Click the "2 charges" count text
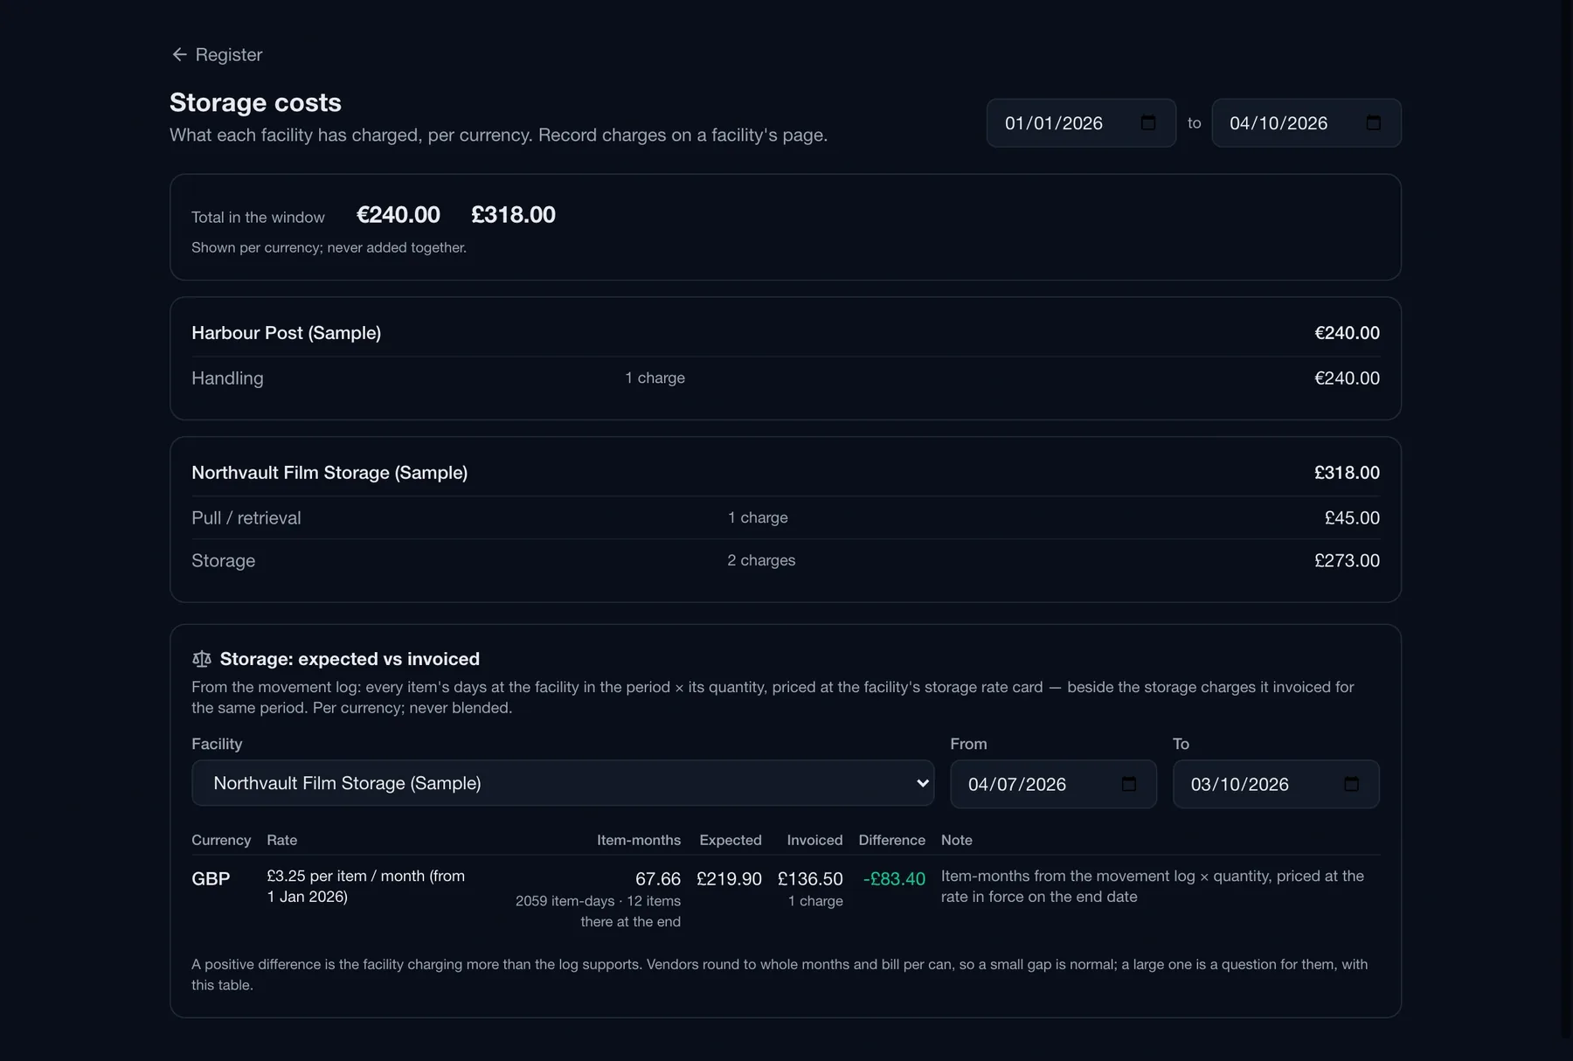 (761, 560)
